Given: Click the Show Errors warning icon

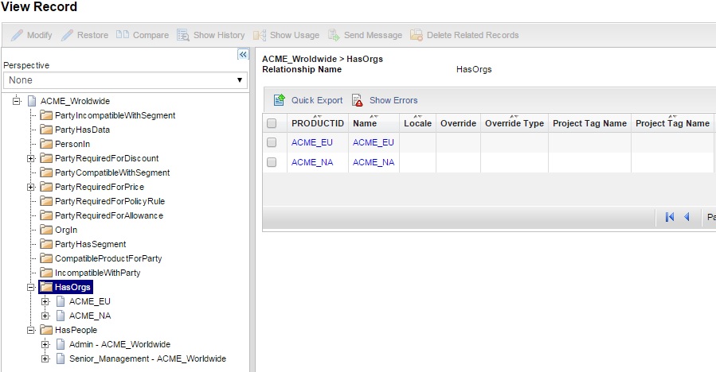Looking at the screenshot, I should (358, 100).
